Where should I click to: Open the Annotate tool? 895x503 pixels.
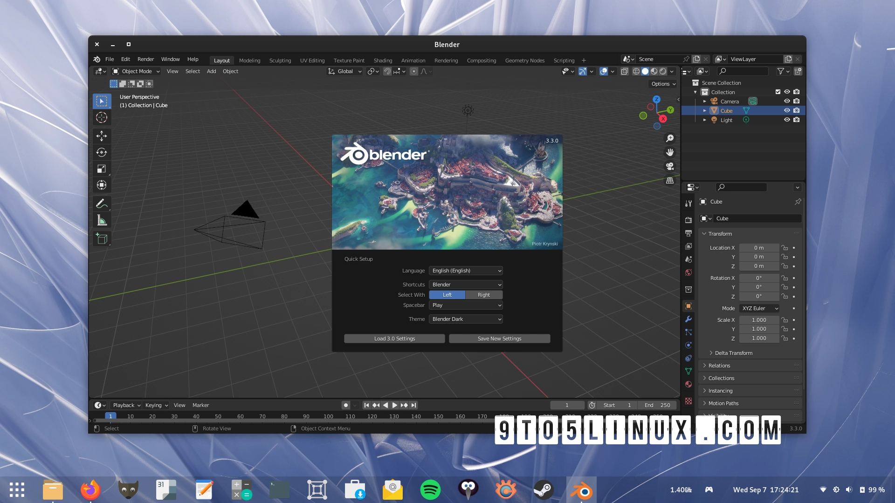[102, 204]
